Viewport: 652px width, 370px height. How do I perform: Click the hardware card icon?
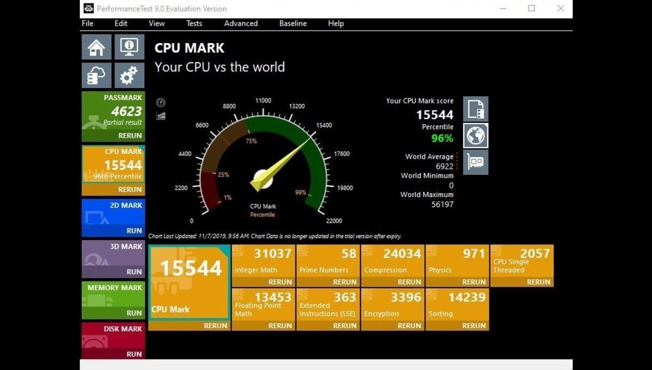click(475, 162)
